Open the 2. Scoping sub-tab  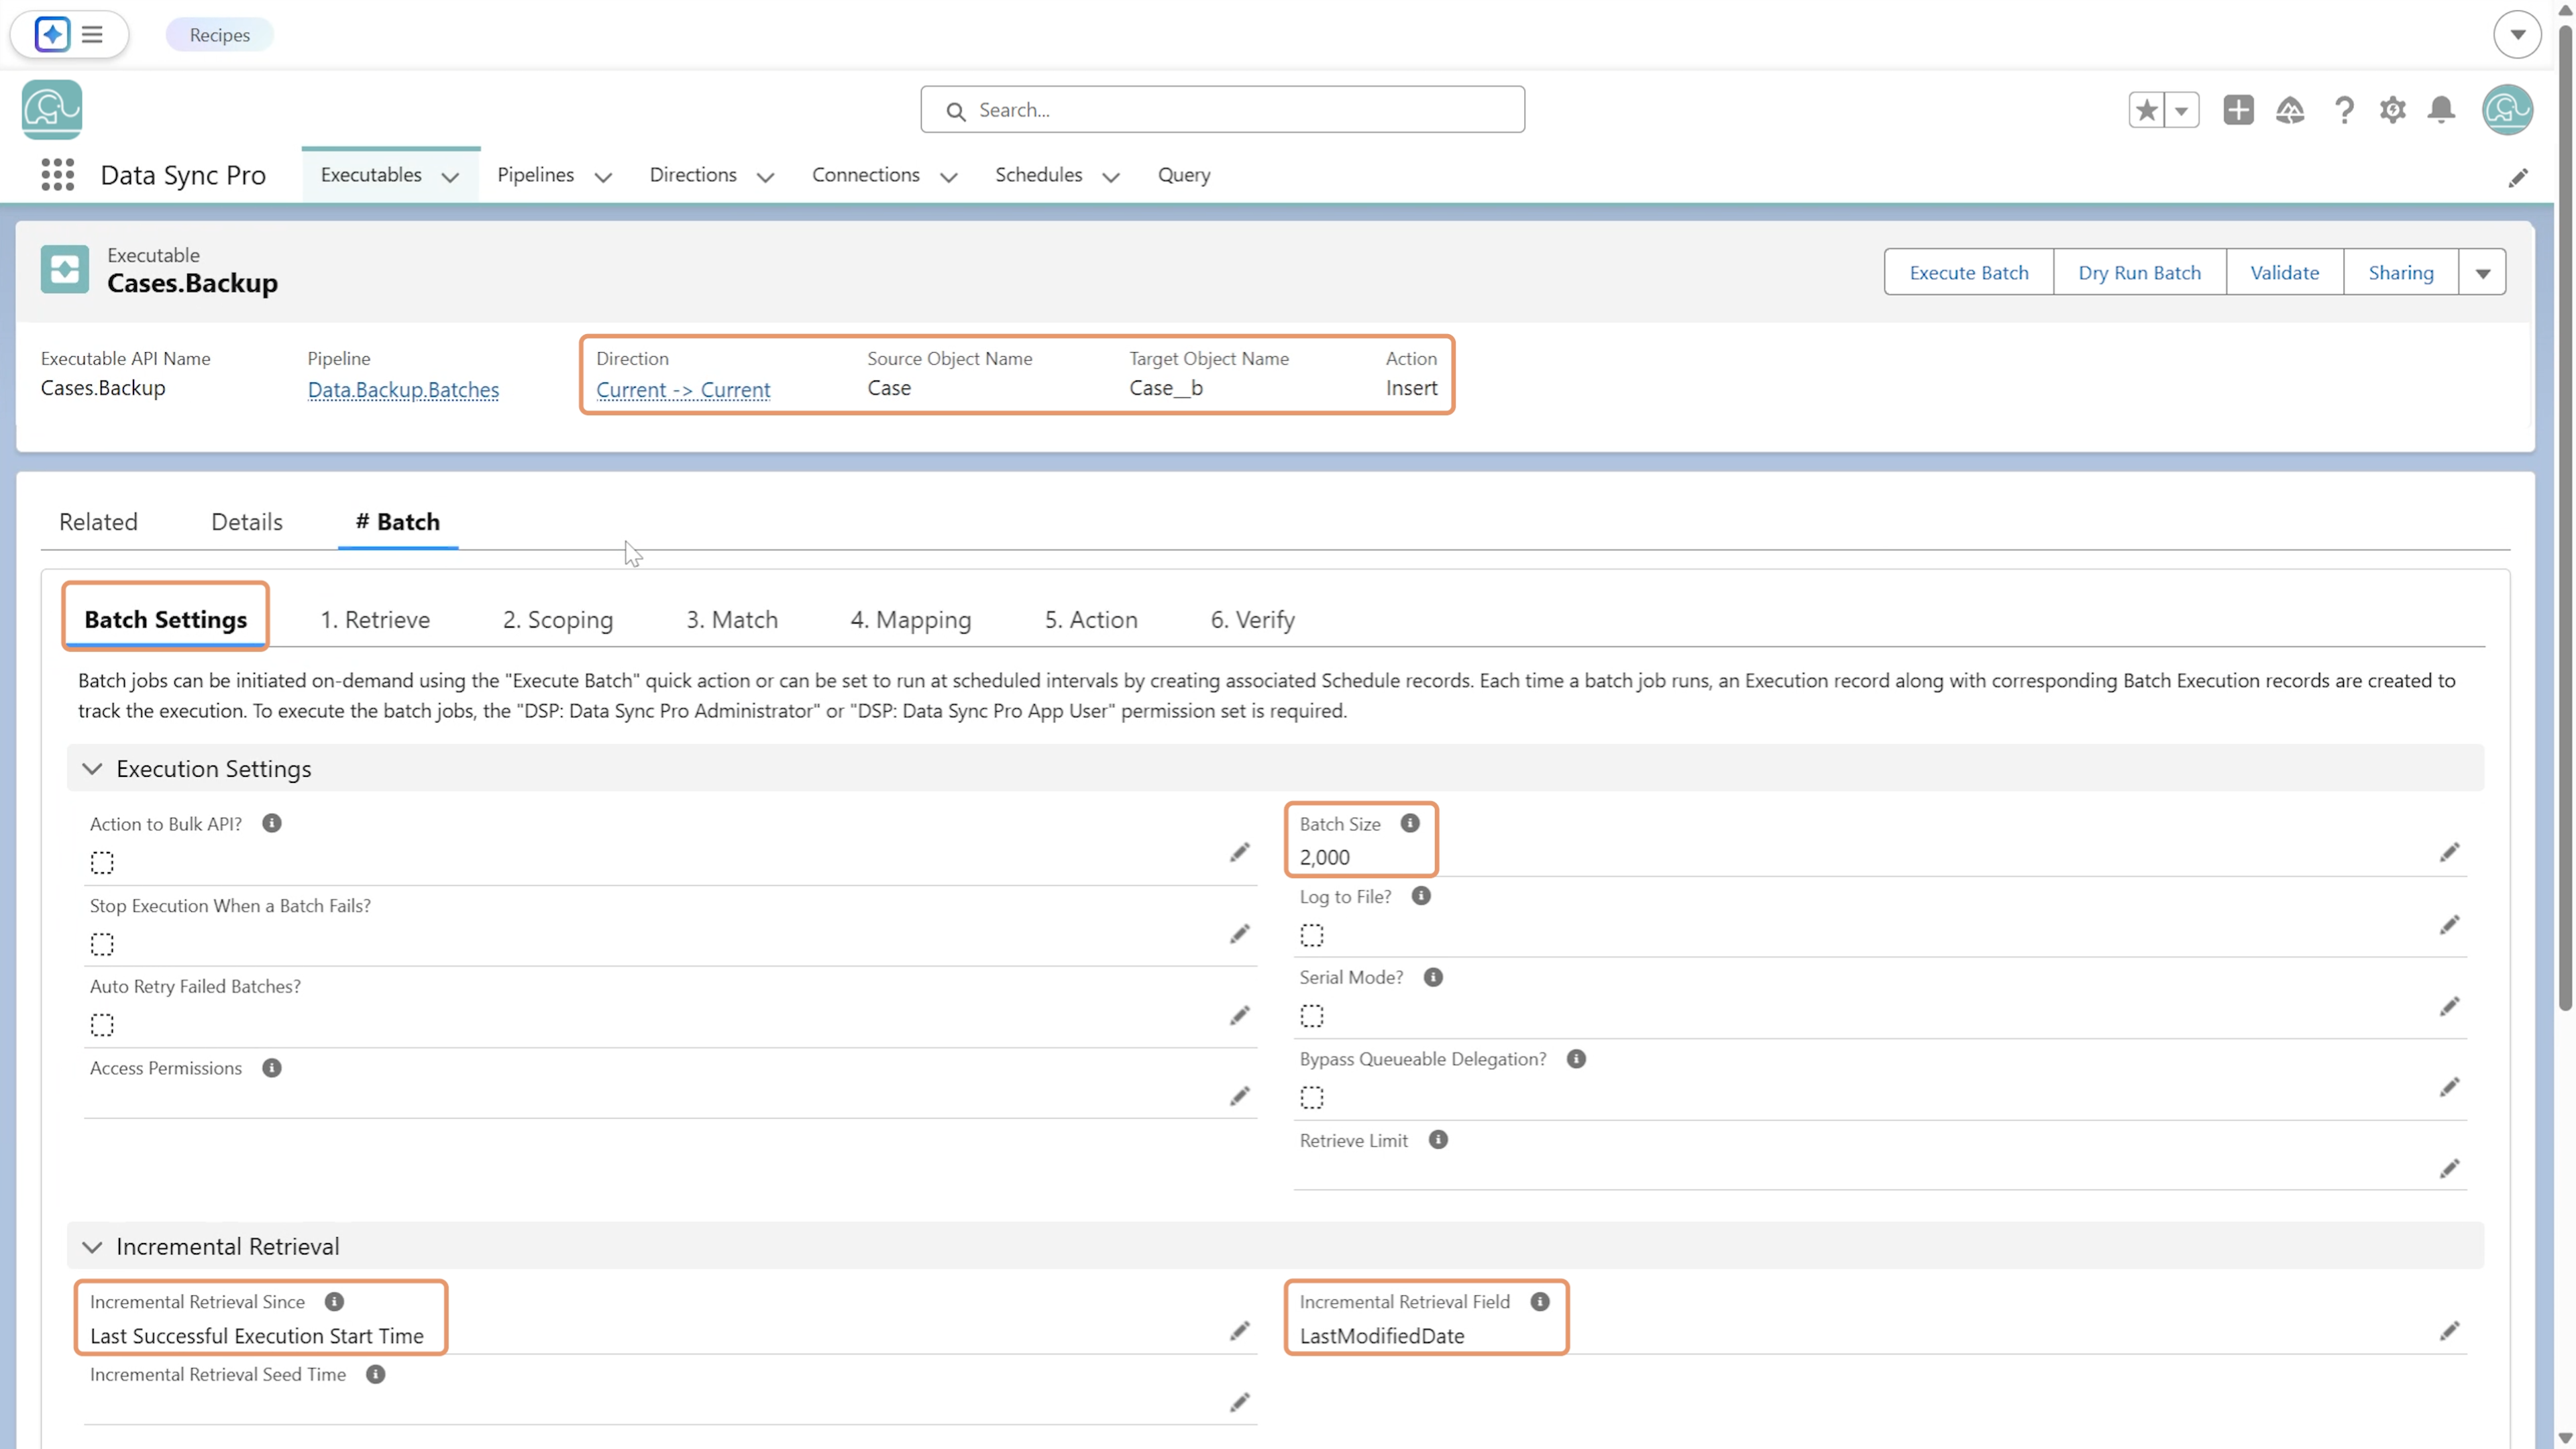pos(558,620)
